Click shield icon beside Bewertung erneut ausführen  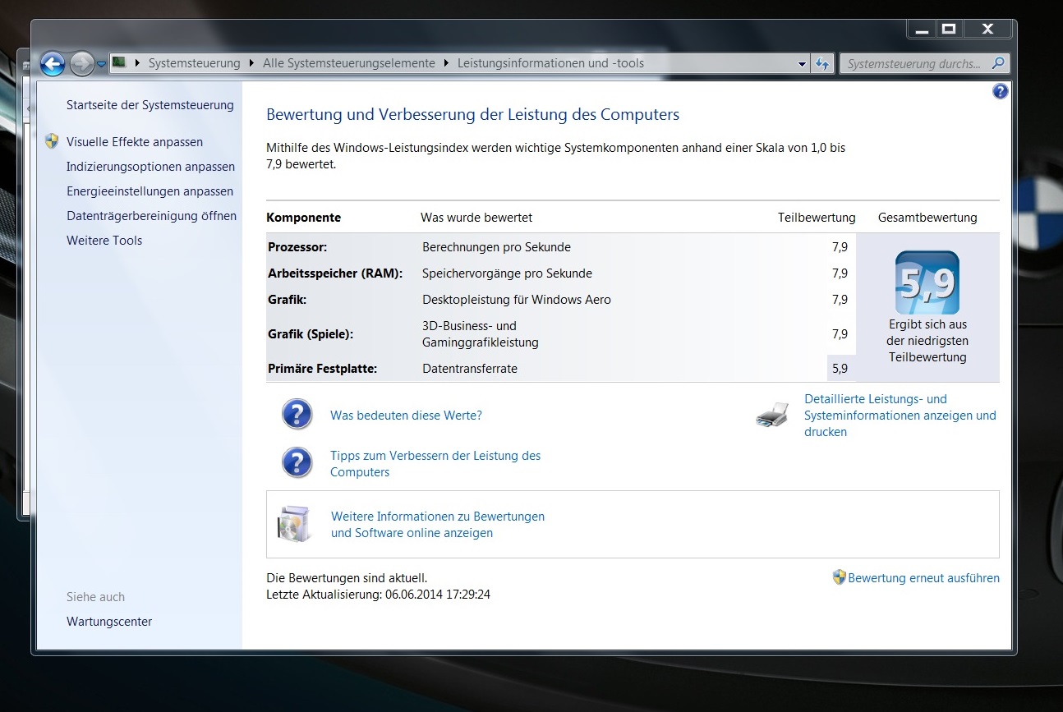pyautogui.click(x=839, y=577)
